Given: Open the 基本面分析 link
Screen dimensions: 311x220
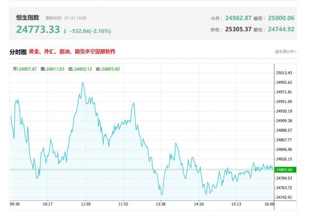Looking at the screenshot, I should [285, 52].
